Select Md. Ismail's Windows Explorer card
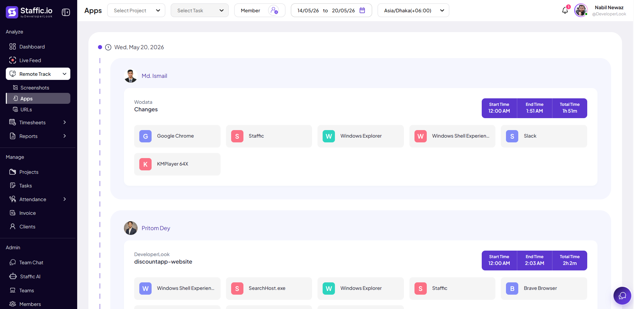This screenshot has width=634, height=309. point(361,136)
